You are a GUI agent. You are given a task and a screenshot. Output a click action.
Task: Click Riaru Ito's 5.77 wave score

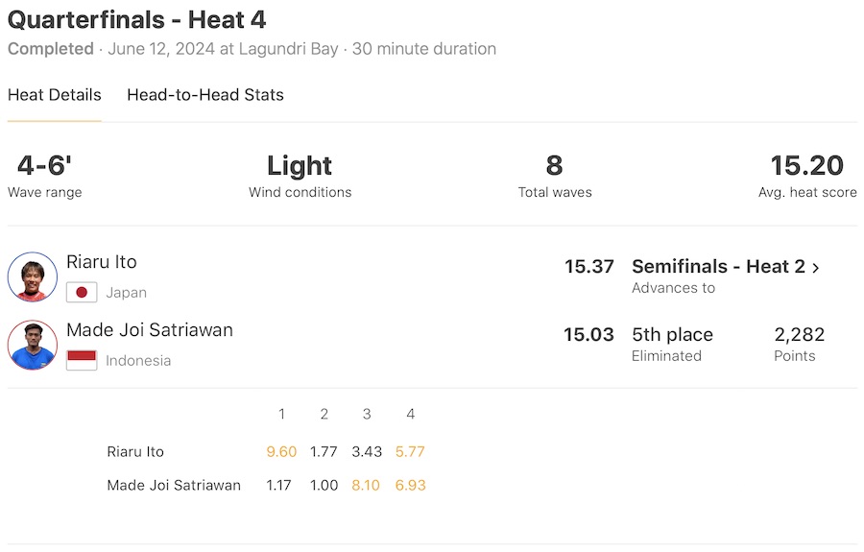pyautogui.click(x=410, y=451)
